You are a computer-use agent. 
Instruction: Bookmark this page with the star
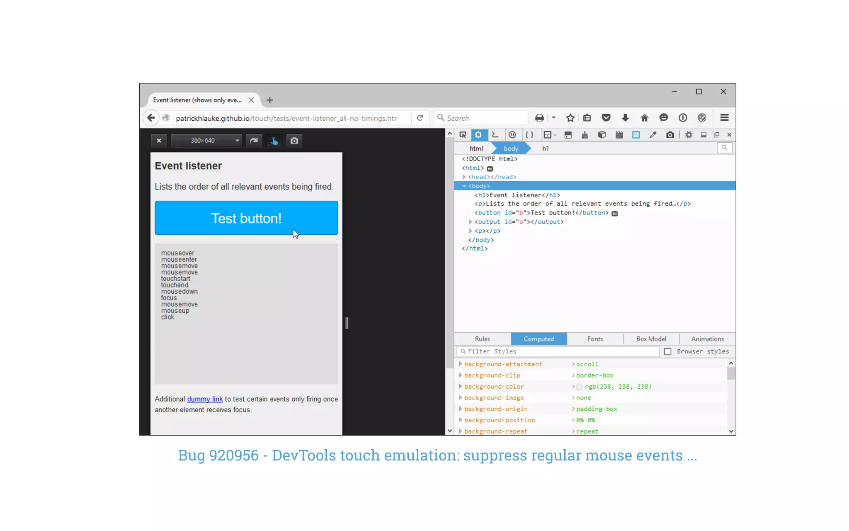[570, 118]
